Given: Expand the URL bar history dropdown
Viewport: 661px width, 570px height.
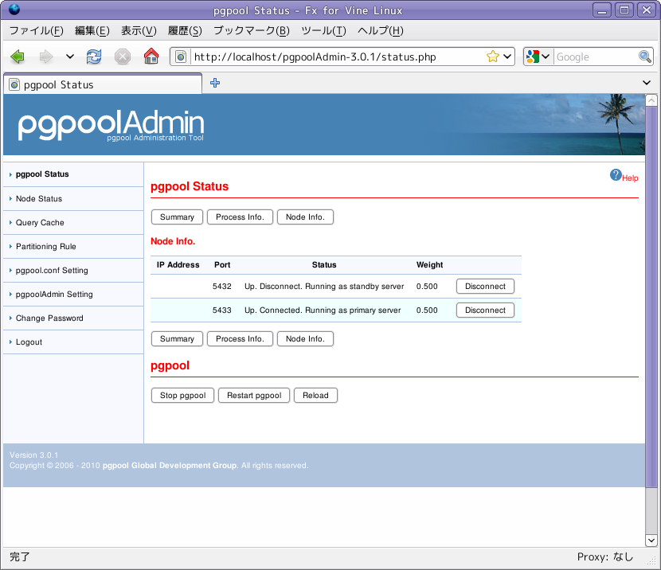Looking at the screenshot, I should click(507, 57).
